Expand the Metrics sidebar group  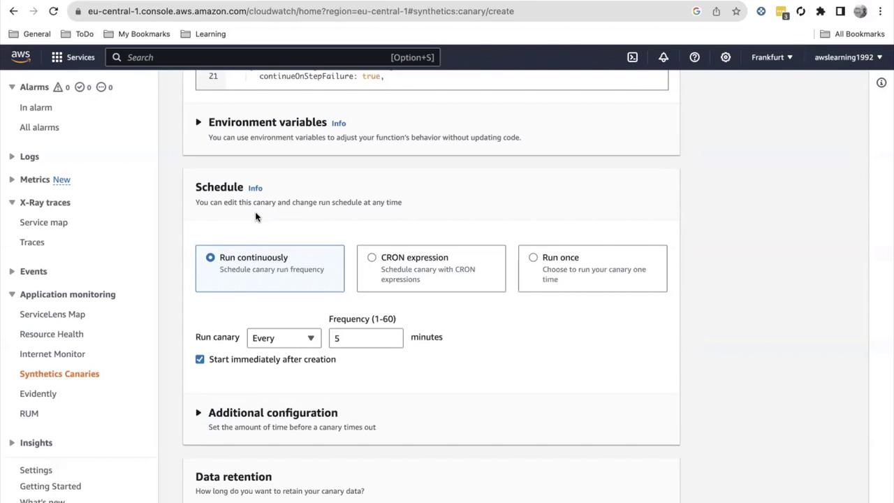pyautogui.click(x=12, y=180)
